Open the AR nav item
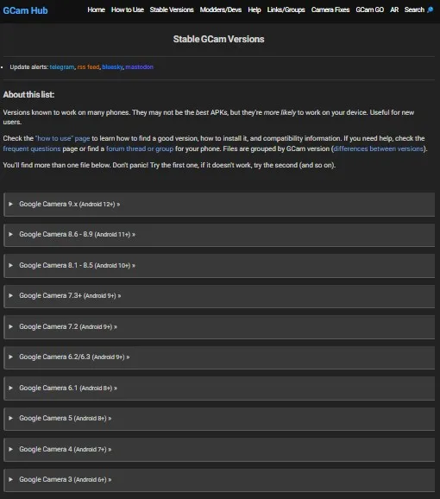The image size is (440, 499). (x=394, y=9)
